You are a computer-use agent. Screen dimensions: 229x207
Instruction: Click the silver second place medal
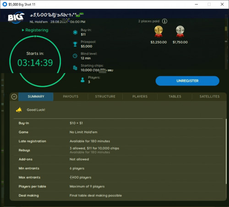pos(180,32)
